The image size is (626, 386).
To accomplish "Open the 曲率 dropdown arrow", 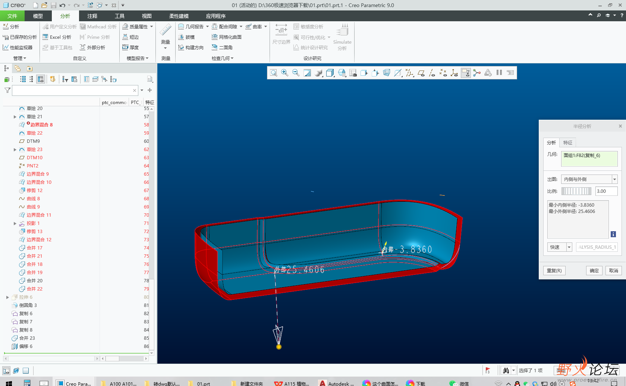I will point(265,26).
